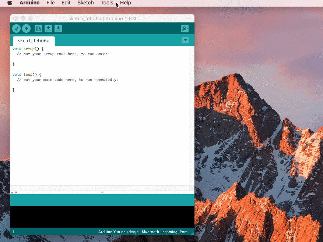The image size is (323, 242).
Task: Open the Serial Monitor magnifier icon
Action: click(x=185, y=29)
